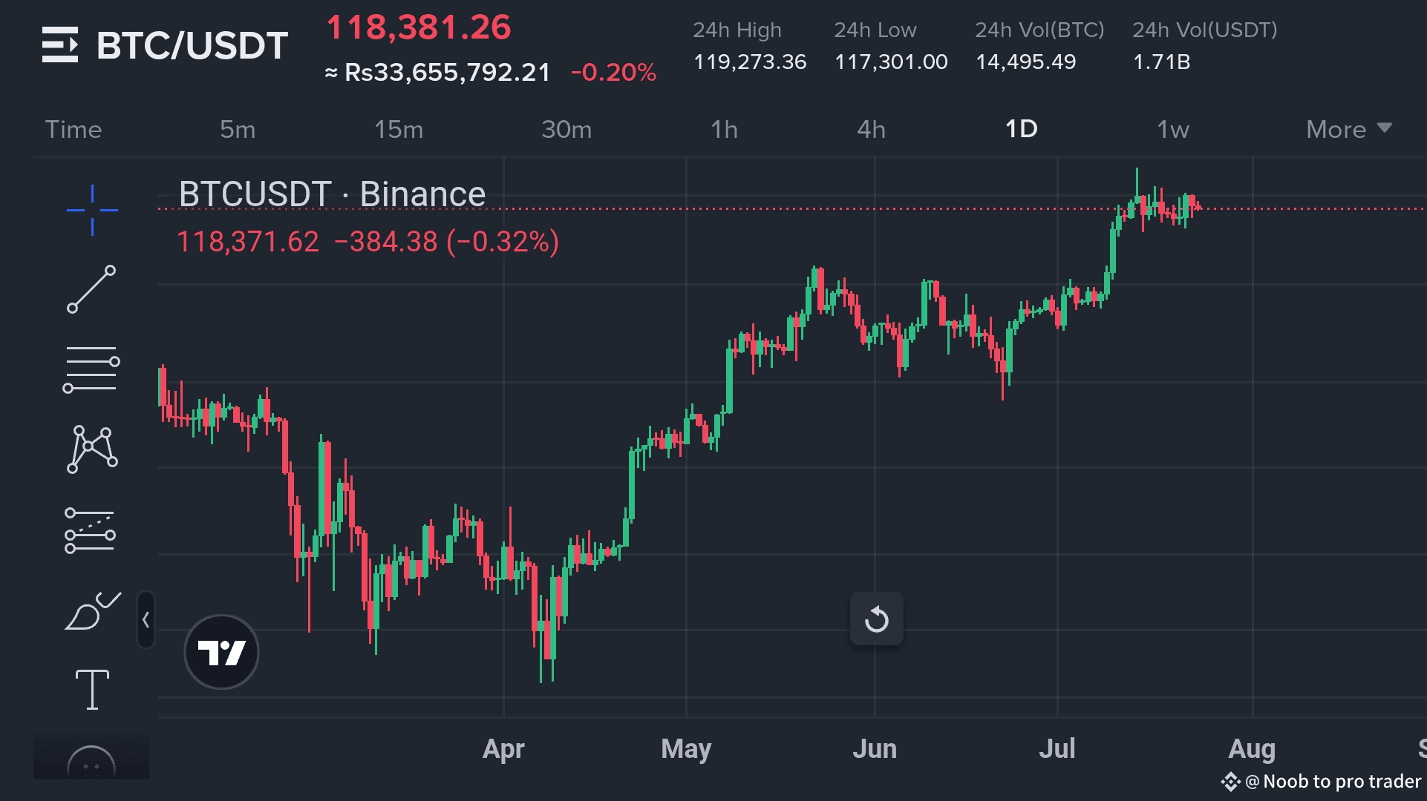Screen dimensions: 1427x801
Task: Click the BTCUSDT · Binance chart title
Action: tap(332, 194)
